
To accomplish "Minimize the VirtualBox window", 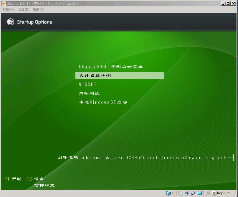I will 223,4.
